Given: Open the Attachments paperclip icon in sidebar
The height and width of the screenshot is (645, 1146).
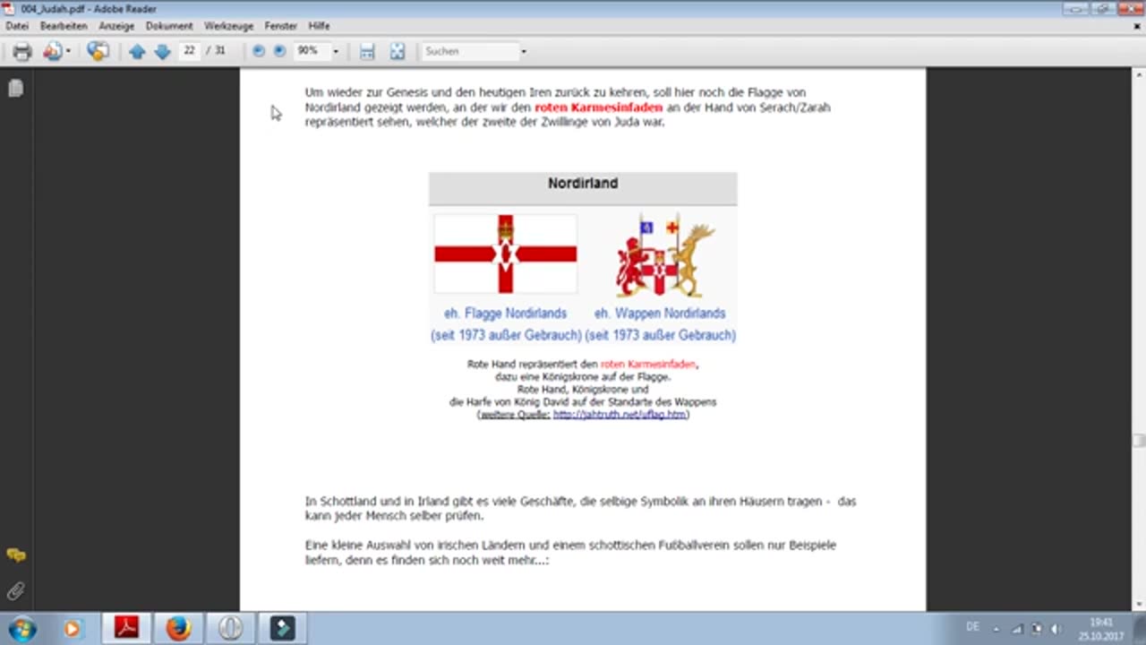Looking at the screenshot, I should coord(15,590).
